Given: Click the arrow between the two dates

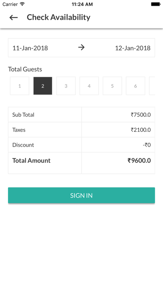Looking at the screenshot, I should (x=81, y=47).
